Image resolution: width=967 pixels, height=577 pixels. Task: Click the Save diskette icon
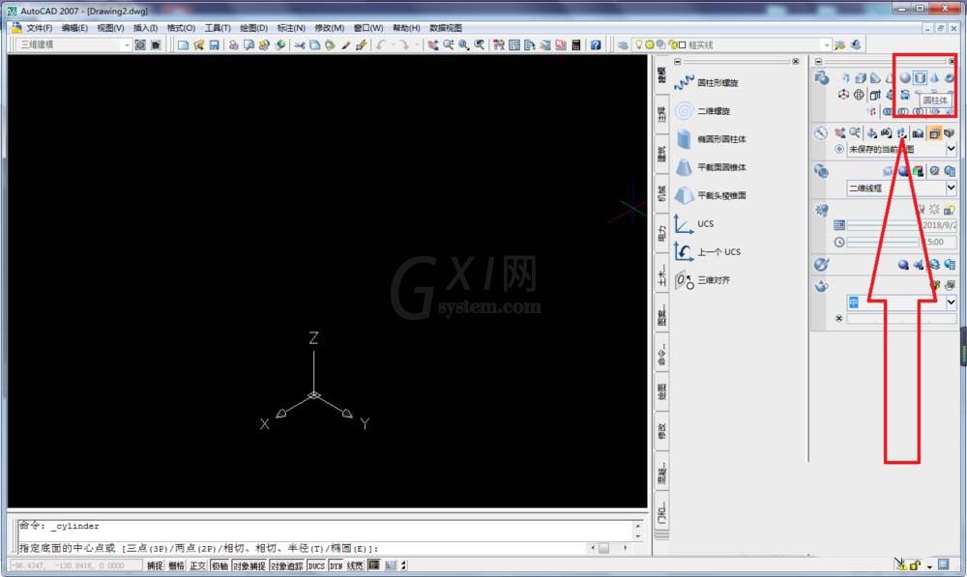pos(214,45)
